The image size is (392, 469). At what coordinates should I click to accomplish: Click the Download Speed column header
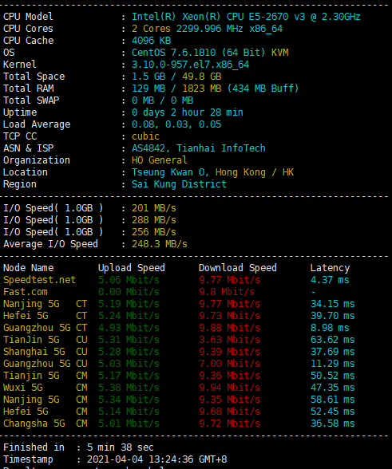(238, 268)
